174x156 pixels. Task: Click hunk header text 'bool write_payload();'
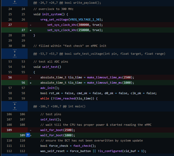(x=83, y=3)
